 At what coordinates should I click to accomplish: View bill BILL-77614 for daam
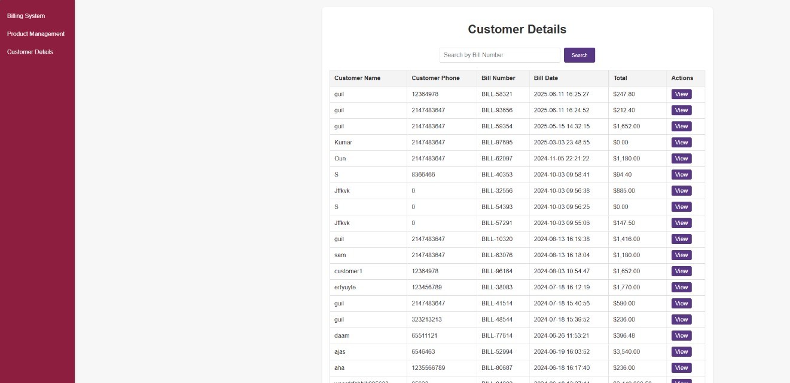point(681,335)
